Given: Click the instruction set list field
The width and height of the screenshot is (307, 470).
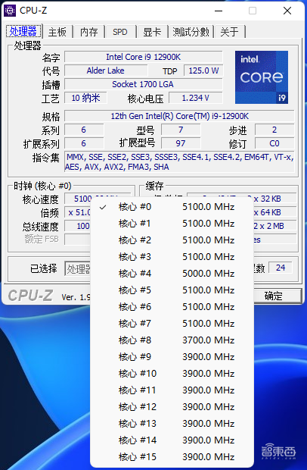Looking at the screenshot, I should tap(179, 162).
